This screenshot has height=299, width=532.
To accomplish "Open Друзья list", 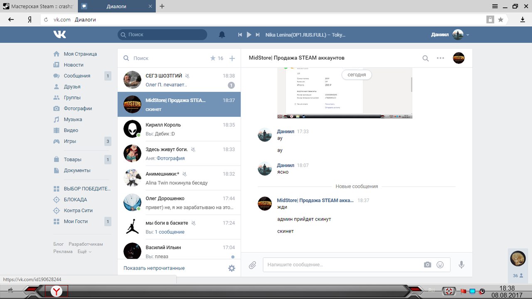I will [x=72, y=87].
